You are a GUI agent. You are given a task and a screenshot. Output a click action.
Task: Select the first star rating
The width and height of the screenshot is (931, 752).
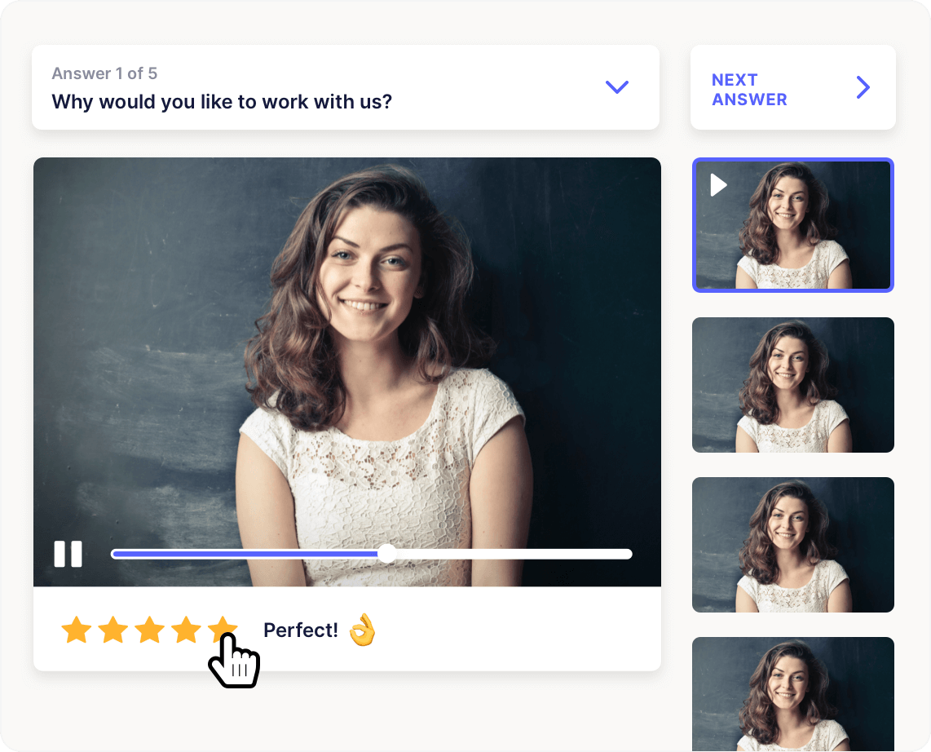[77, 629]
